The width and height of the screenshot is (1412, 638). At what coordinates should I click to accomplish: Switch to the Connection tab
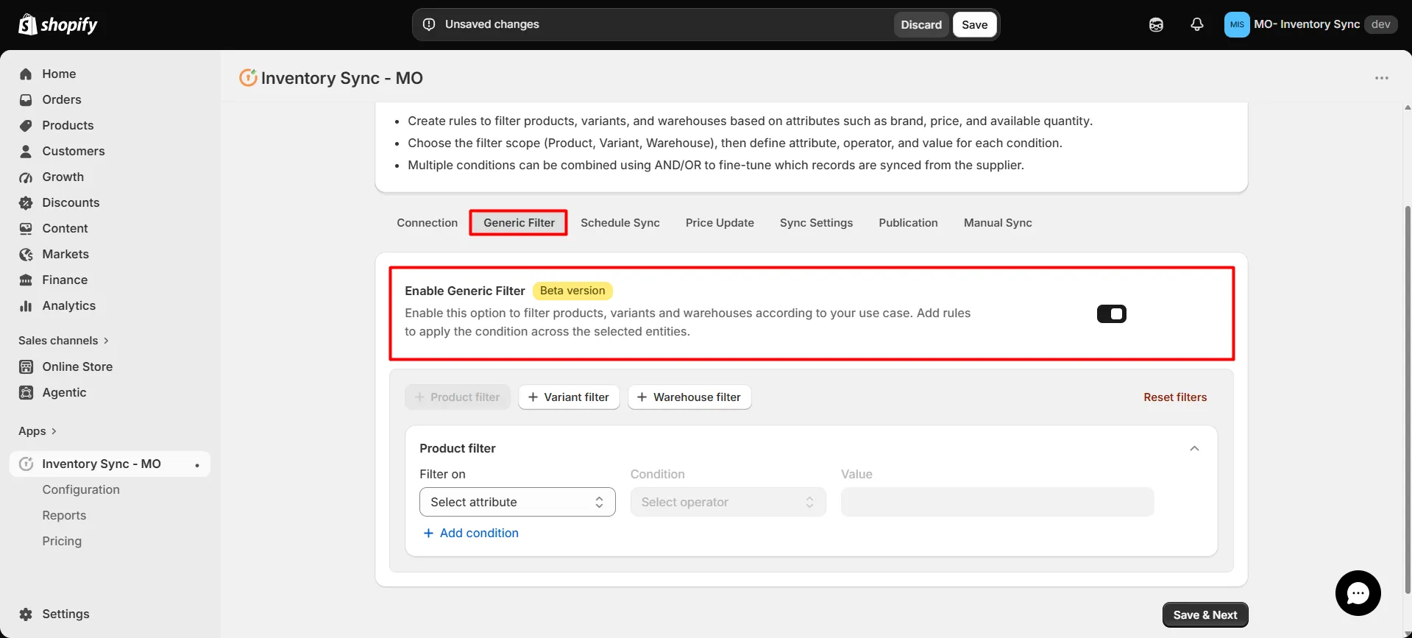point(427,223)
